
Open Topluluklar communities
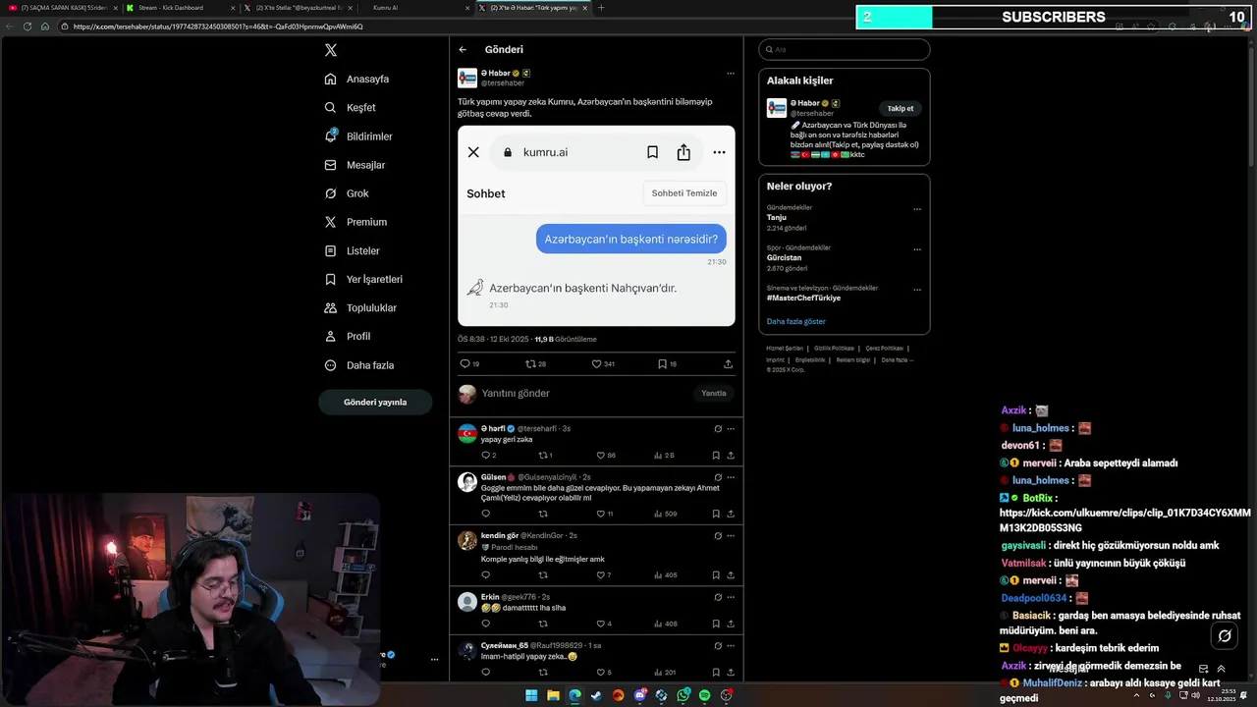pyautogui.click(x=361, y=307)
